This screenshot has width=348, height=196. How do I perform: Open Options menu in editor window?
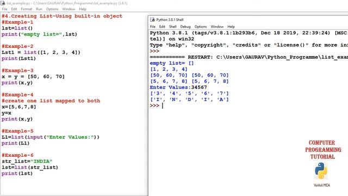[x=52, y=9]
